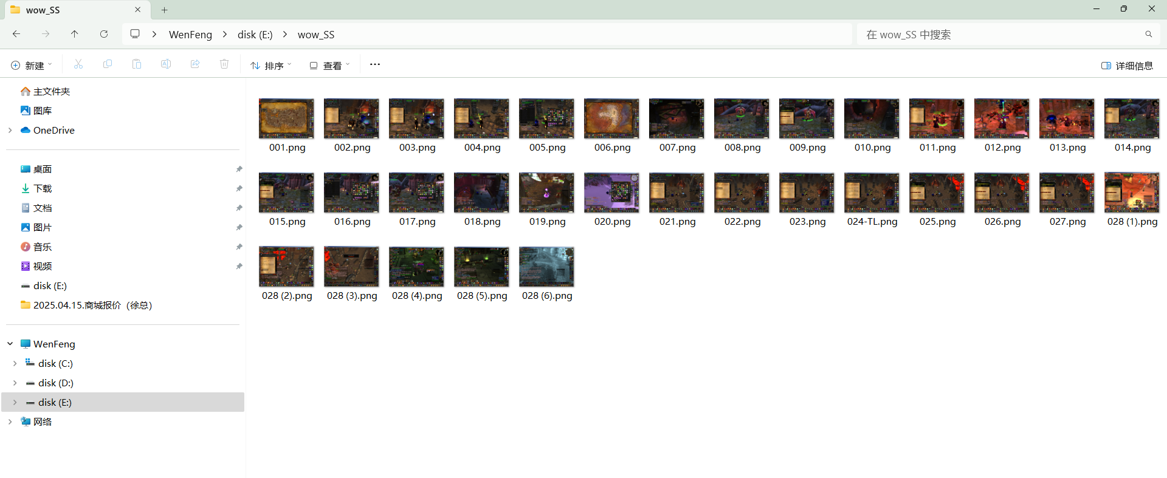
Task: Click the 023.png file name
Action: pos(807,222)
